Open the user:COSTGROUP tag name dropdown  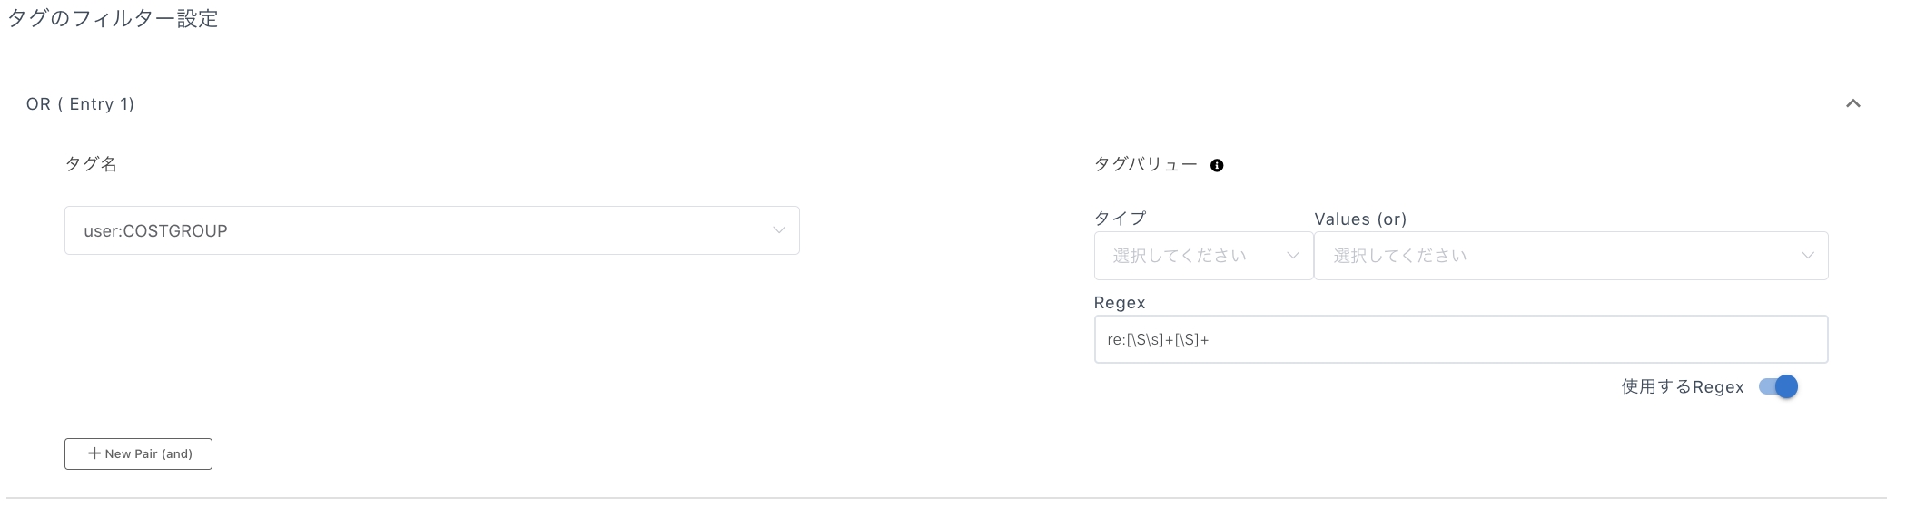coord(432,230)
